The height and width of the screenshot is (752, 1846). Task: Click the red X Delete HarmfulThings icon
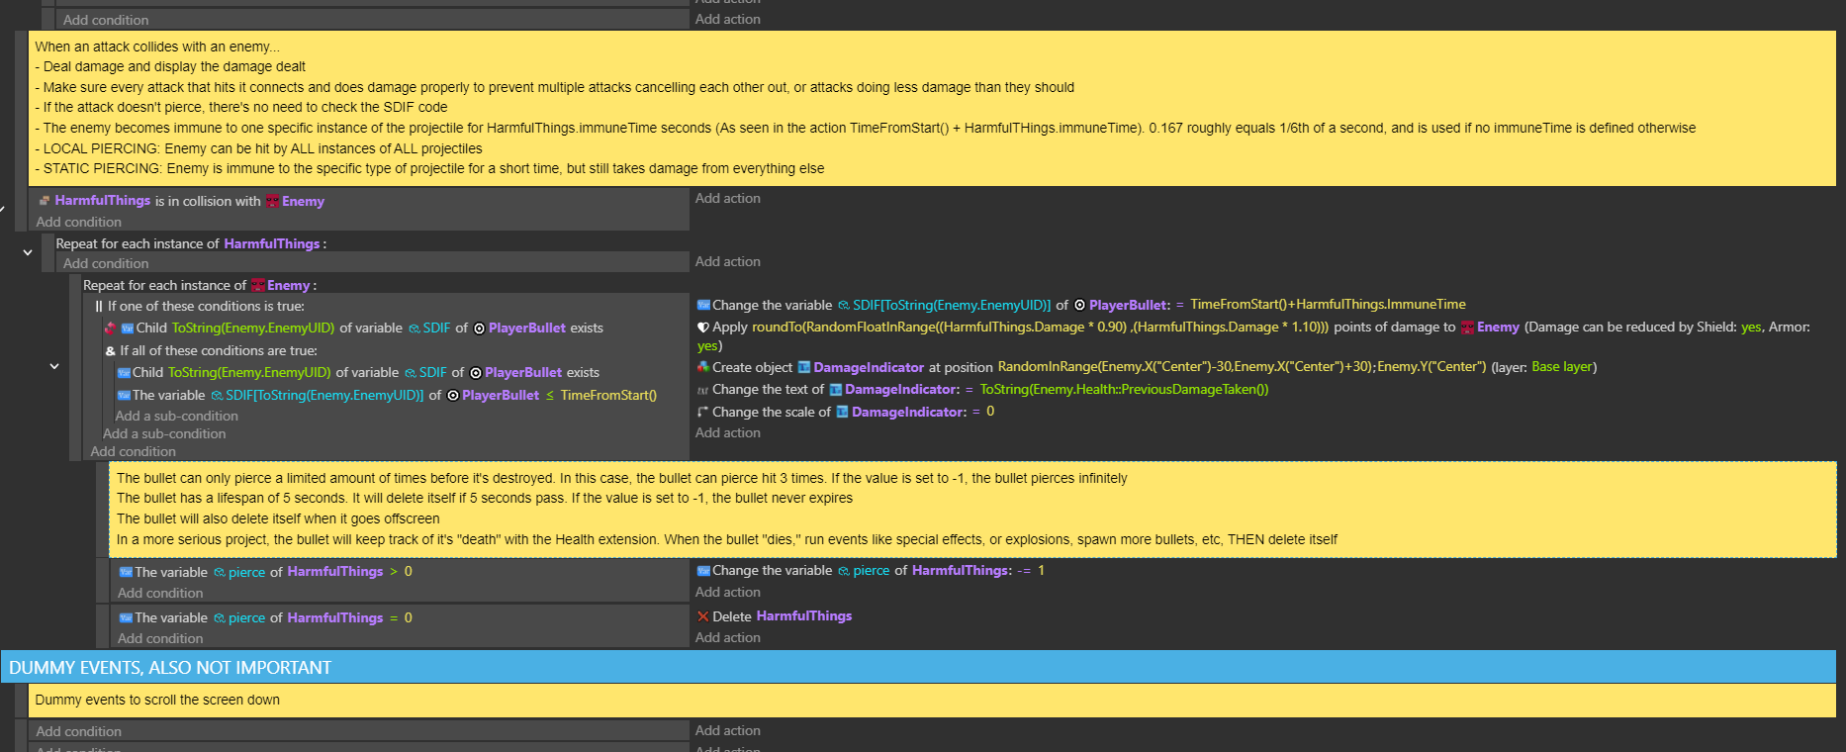point(703,616)
